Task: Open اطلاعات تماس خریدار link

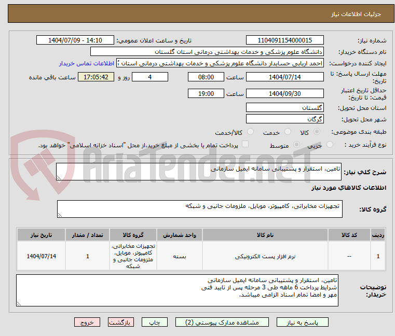Action: (x=87, y=63)
